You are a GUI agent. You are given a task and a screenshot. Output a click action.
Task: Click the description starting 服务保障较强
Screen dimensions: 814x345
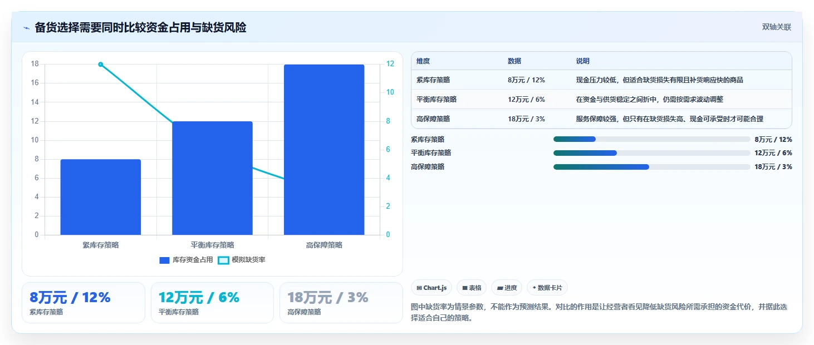click(670, 119)
